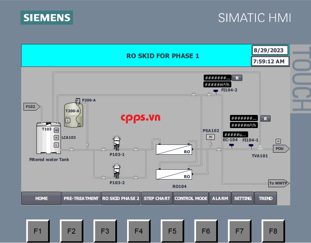The height and width of the screenshot is (243, 311).
Task: Click the P103-2 pump icon
Action: point(116,171)
